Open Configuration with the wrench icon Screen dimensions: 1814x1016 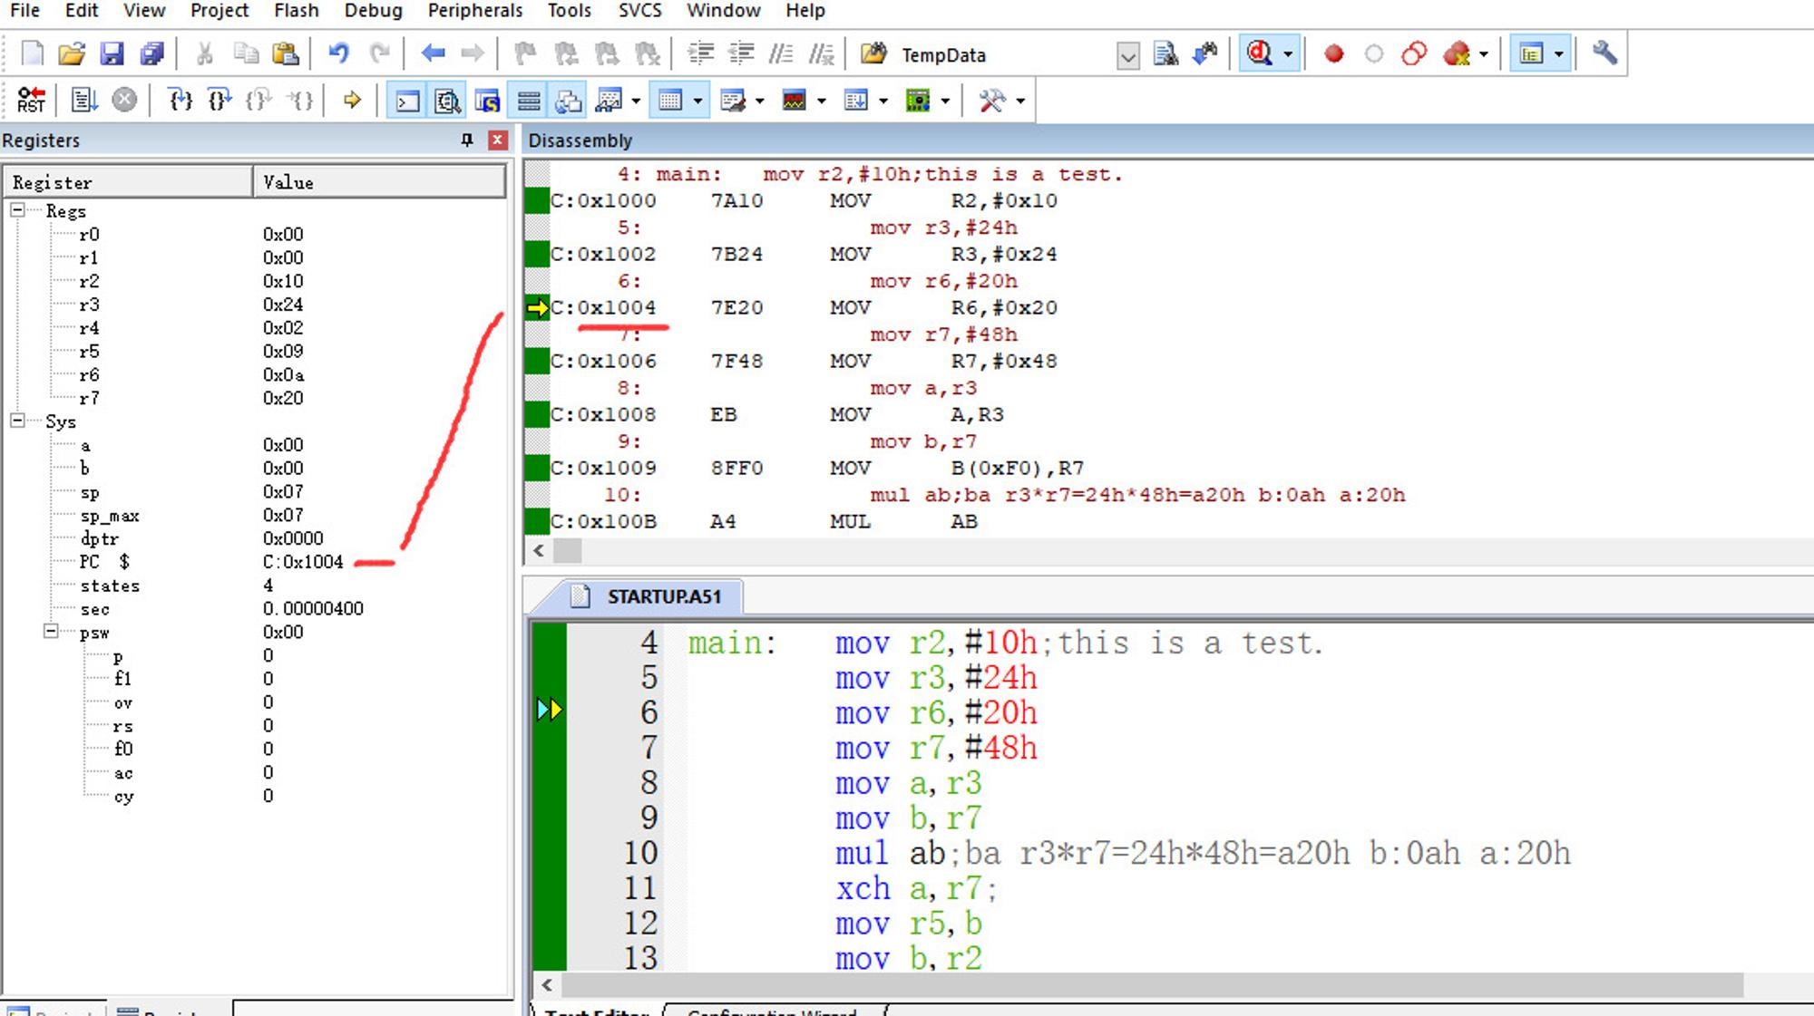pos(1604,53)
